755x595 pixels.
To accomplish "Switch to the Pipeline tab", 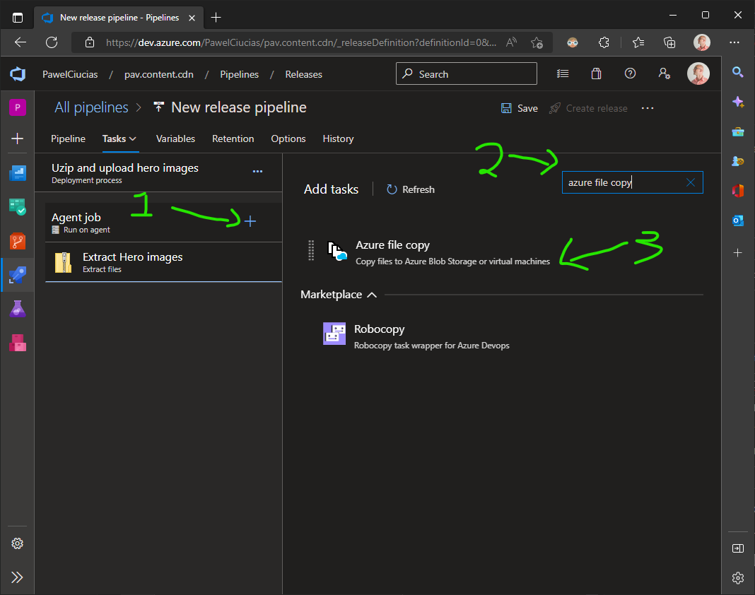I will tap(68, 139).
